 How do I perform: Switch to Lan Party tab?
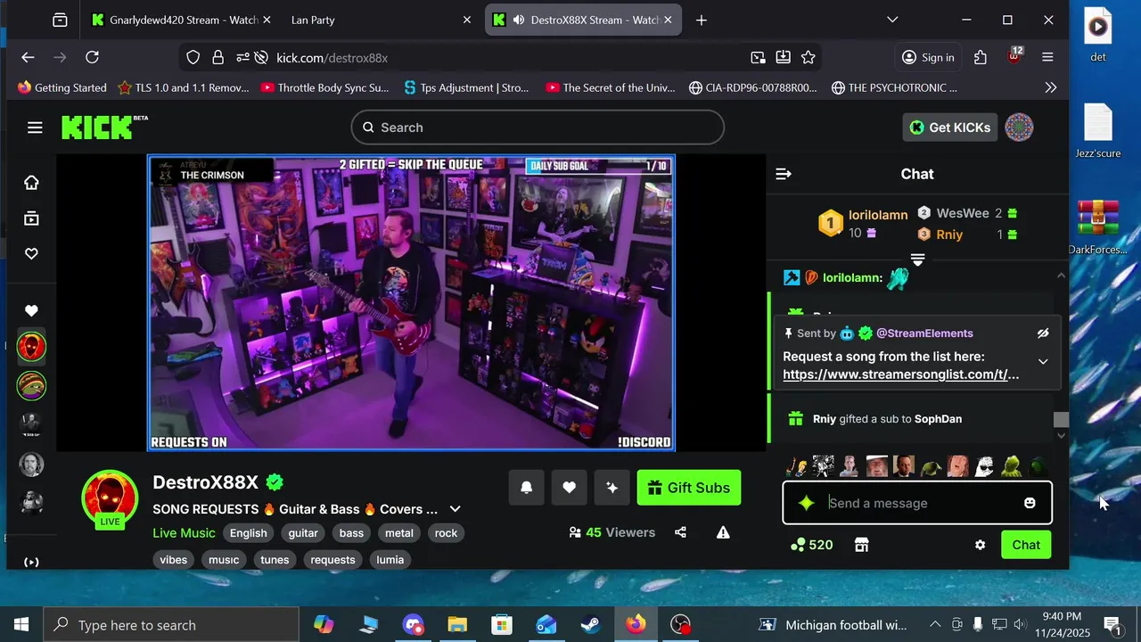point(382,20)
